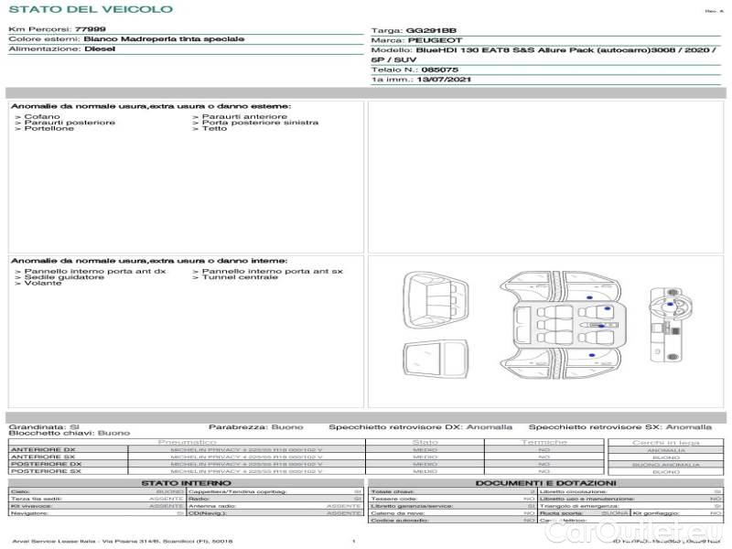Select the open trunk interior diagram
Image resolution: width=732 pixels, height=549 pixels.
(436, 301)
